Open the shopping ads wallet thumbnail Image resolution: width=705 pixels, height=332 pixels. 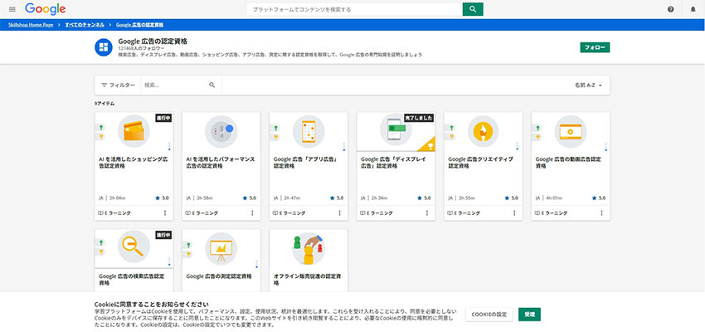[134, 131]
